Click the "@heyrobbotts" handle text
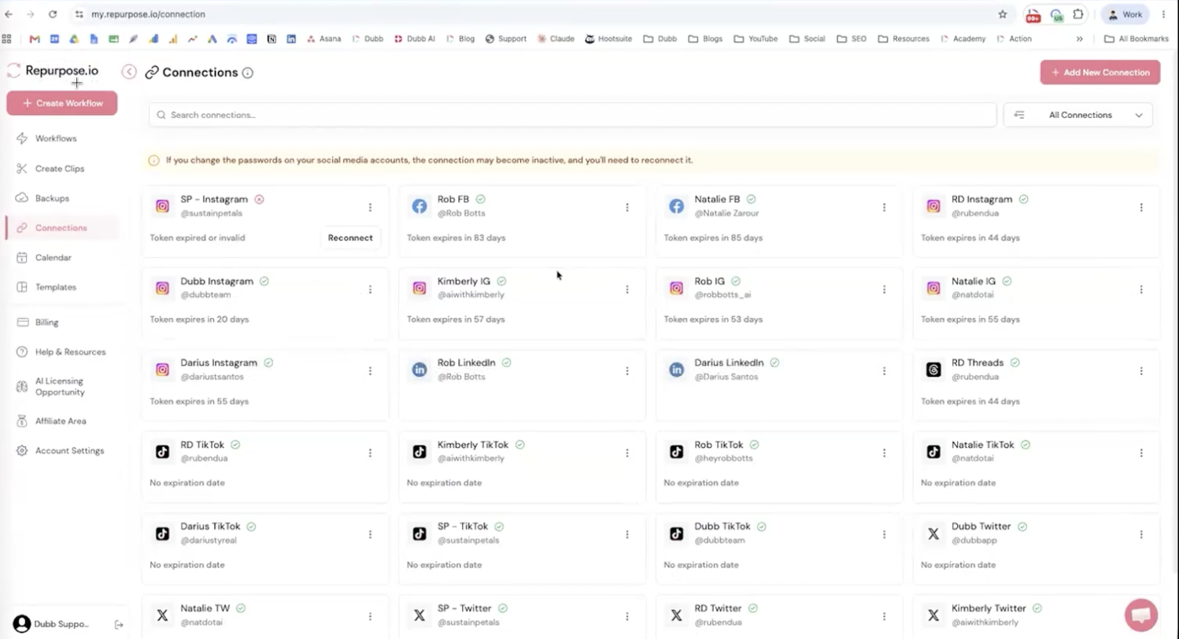The width and height of the screenshot is (1179, 639). click(x=724, y=459)
